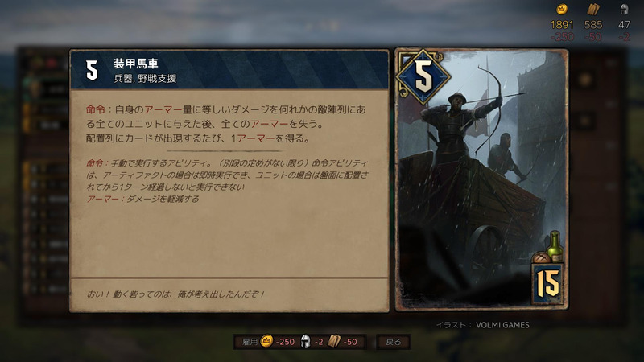This screenshot has height=362, width=644.
Task: Click the helmet icon in hire bar
Action: pyautogui.click(x=305, y=341)
